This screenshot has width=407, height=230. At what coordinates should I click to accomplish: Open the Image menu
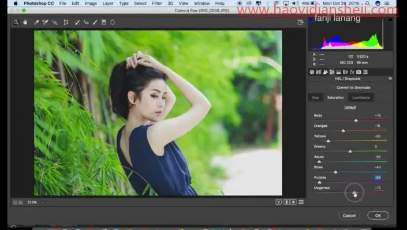(x=91, y=3)
